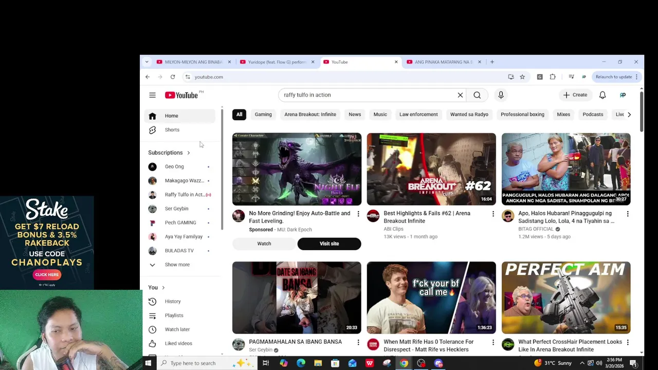Open the Create menu
This screenshot has width=658, height=370.
575,95
